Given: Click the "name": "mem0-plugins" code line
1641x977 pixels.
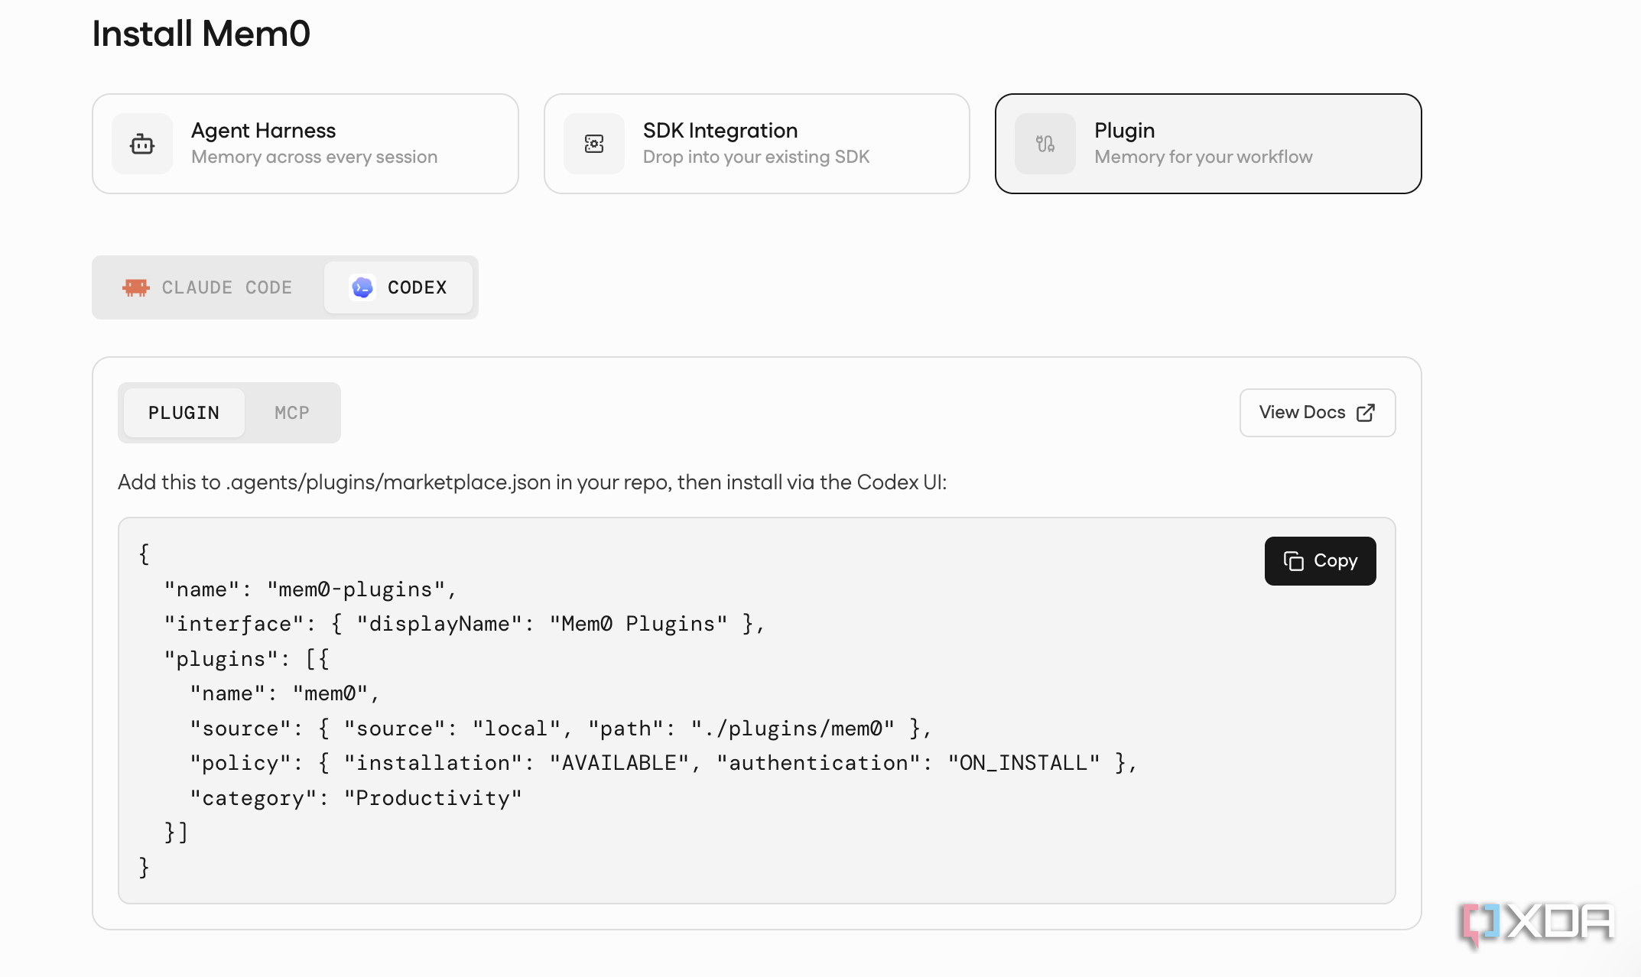Looking at the screenshot, I should pyautogui.click(x=310, y=589).
